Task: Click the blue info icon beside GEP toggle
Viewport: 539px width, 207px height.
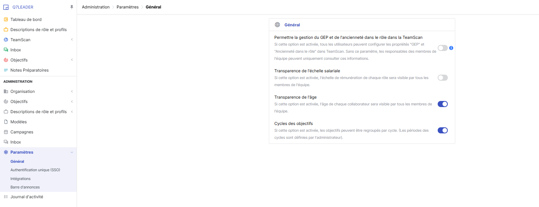Action: coord(451,48)
